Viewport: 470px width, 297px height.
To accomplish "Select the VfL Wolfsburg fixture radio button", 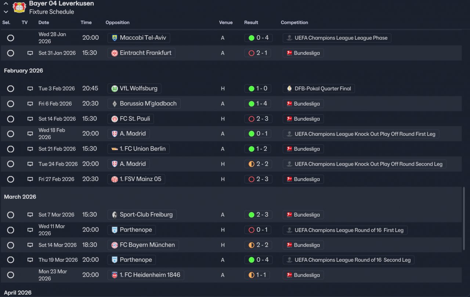I will 11,88.
